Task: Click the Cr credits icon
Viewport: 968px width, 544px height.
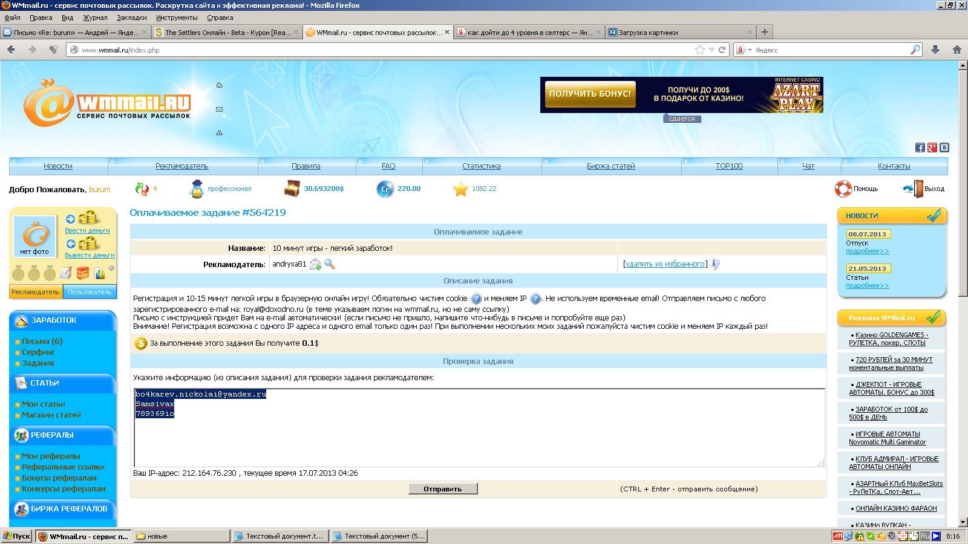Action: (x=385, y=189)
